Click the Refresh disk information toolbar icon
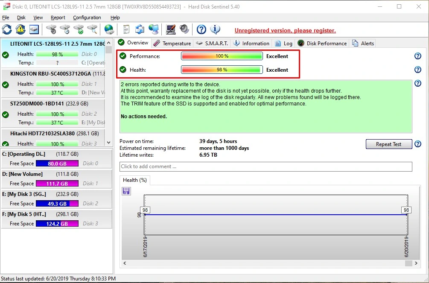The height and width of the screenshot is (283, 429). (7, 29)
